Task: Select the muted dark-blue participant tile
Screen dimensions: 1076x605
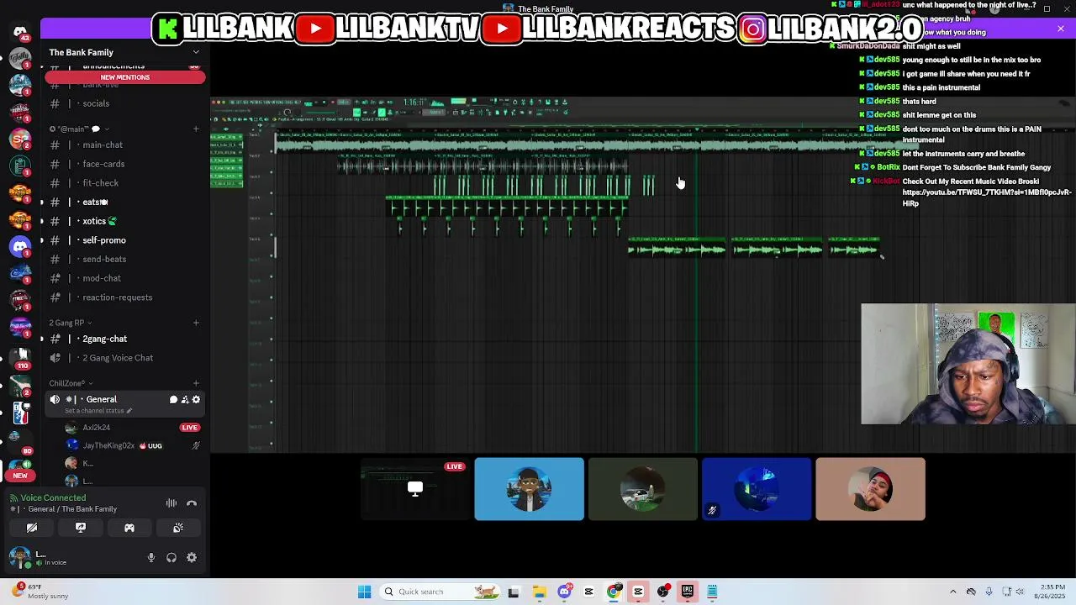Action: tap(757, 489)
